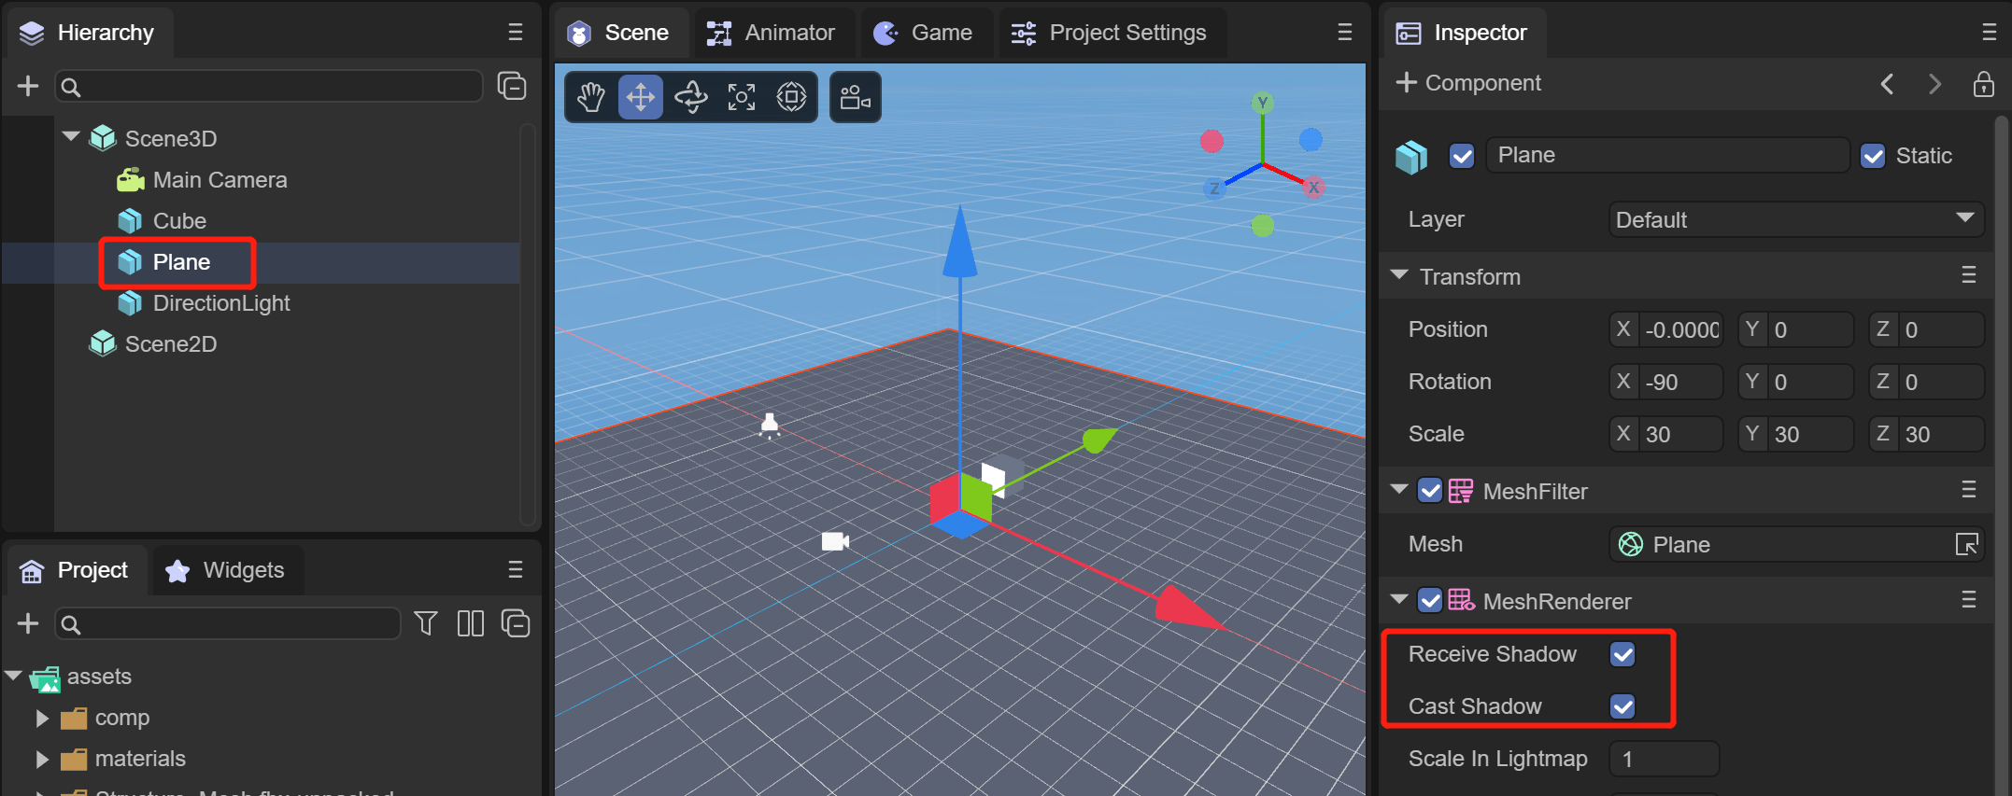Open the Project Settings tab
This screenshot has height=796, width=2012.
1110,33
